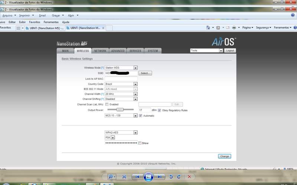Screen dimensions: 297x185
Task: Go to previous photo in Photo Viewer
Action: pos(137,177)
